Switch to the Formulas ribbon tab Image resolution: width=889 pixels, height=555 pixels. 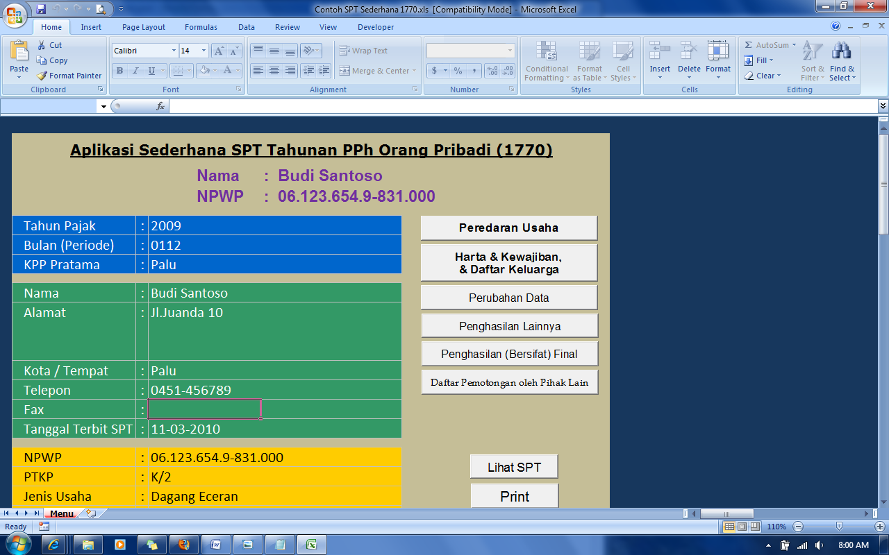[x=201, y=26]
